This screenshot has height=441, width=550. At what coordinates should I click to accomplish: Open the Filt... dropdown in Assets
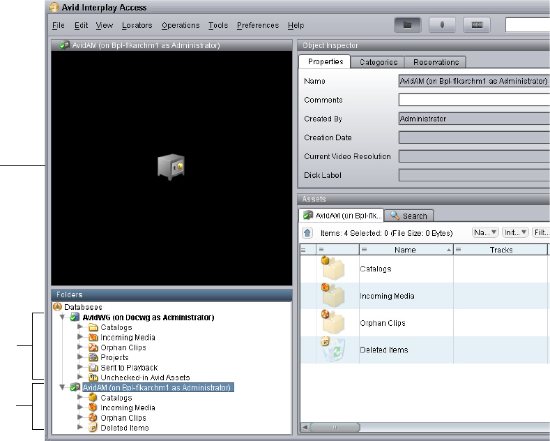(541, 232)
